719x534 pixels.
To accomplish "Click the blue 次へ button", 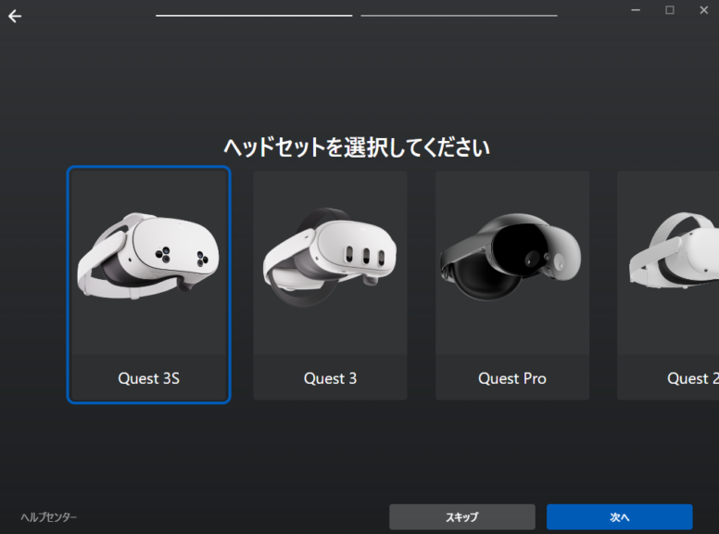I will click(620, 517).
